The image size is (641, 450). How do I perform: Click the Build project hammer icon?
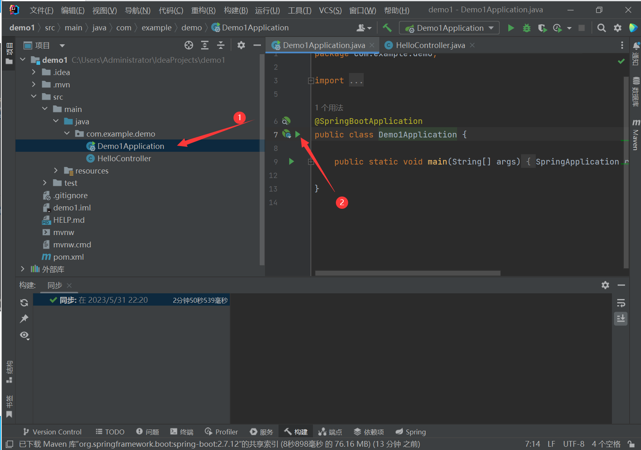point(387,28)
